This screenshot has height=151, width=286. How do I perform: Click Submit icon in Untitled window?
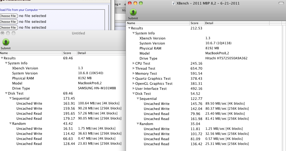point(6,42)
